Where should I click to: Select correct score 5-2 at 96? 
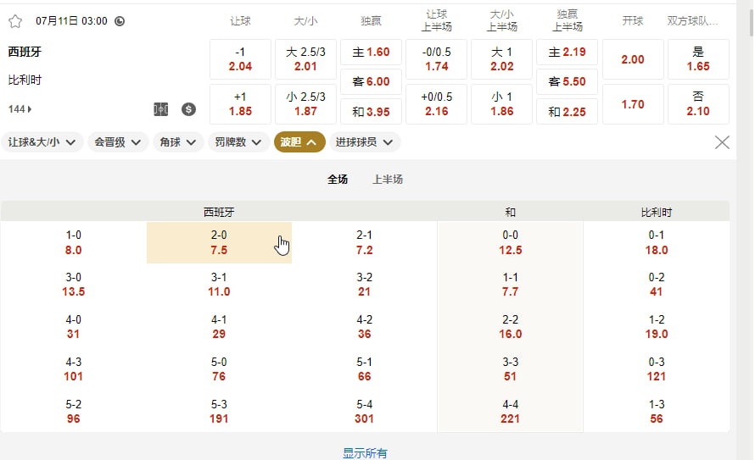coord(73,412)
